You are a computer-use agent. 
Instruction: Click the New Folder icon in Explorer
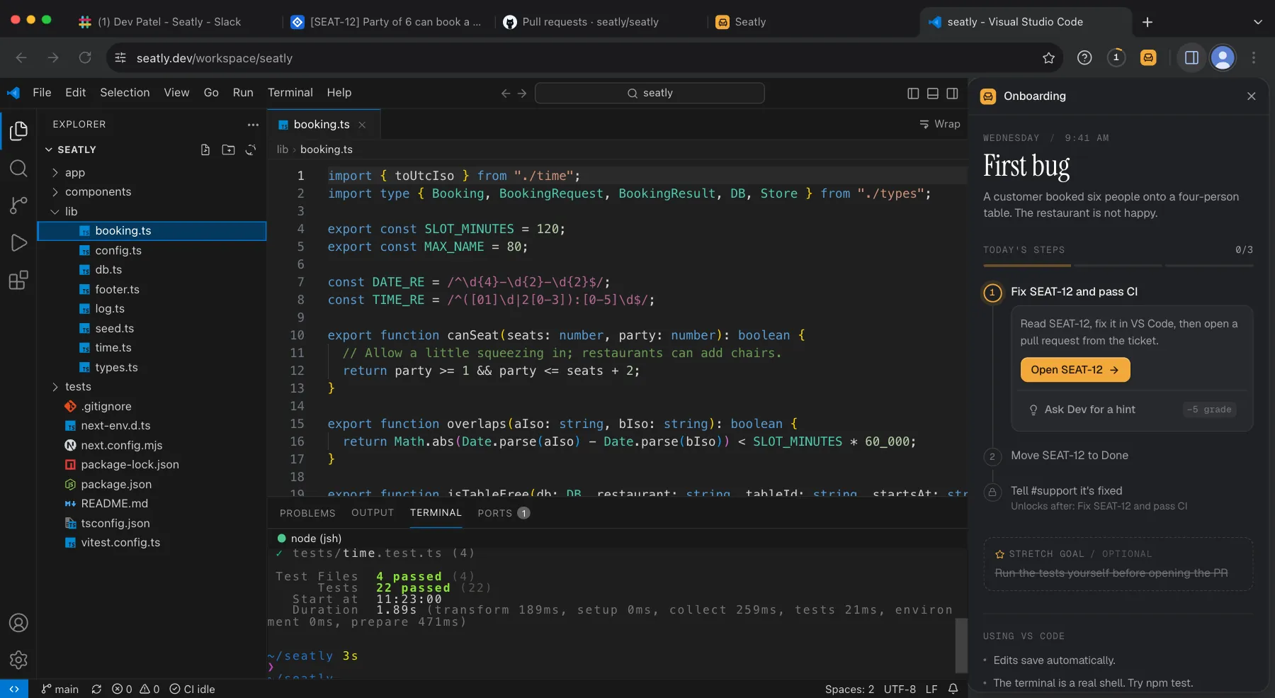[228, 150]
